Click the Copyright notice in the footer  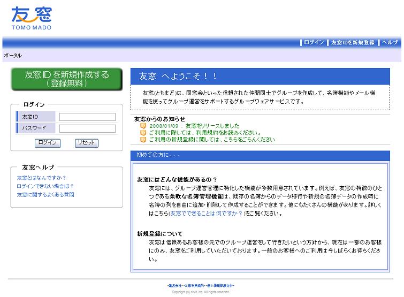click(201, 292)
